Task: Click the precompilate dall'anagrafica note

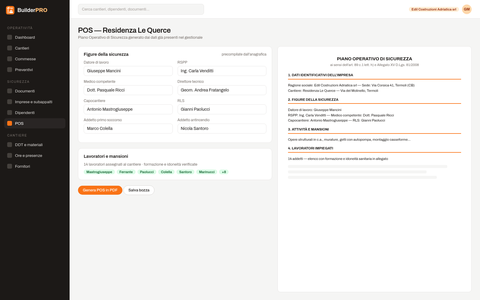Action: [x=244, y=54]
